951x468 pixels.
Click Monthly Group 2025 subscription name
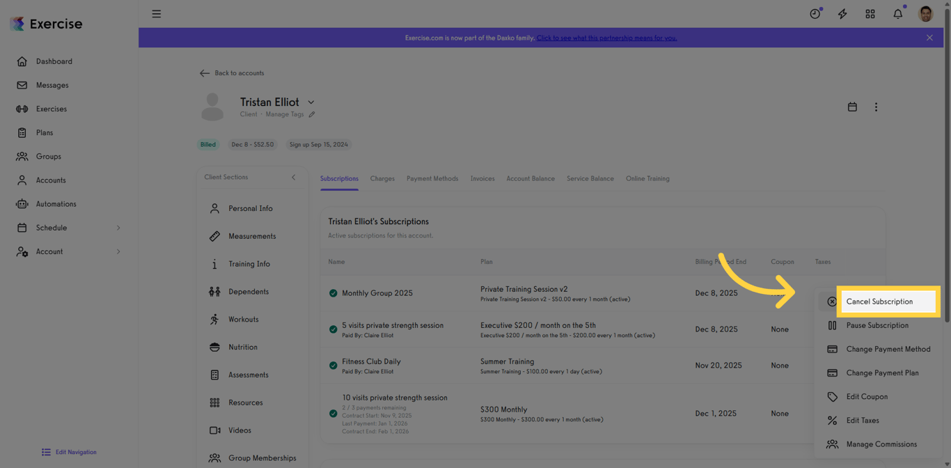pyautogui.click(x=377, y=293)
